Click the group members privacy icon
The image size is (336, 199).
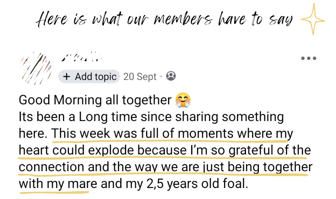(x=171, y=76)
